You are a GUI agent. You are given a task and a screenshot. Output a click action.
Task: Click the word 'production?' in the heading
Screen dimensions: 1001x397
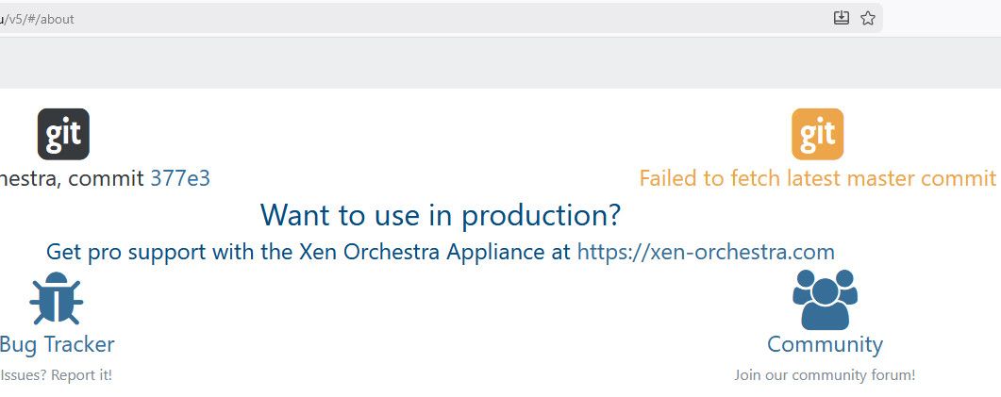[x=542, y=215]
